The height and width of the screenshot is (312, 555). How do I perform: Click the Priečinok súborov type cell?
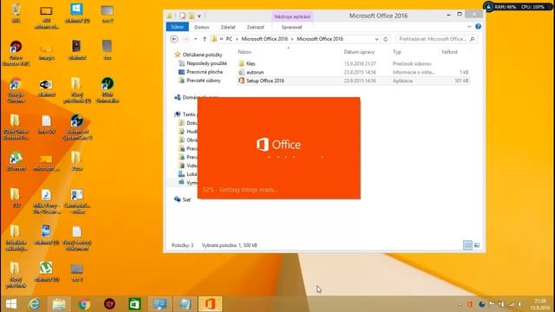tap(412, 63)
